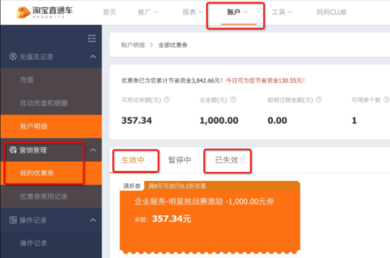Click the help icon beside 已失效
The height and width of the screenshot is (258, 390).
pyautogui.click(x=243, y=160)
